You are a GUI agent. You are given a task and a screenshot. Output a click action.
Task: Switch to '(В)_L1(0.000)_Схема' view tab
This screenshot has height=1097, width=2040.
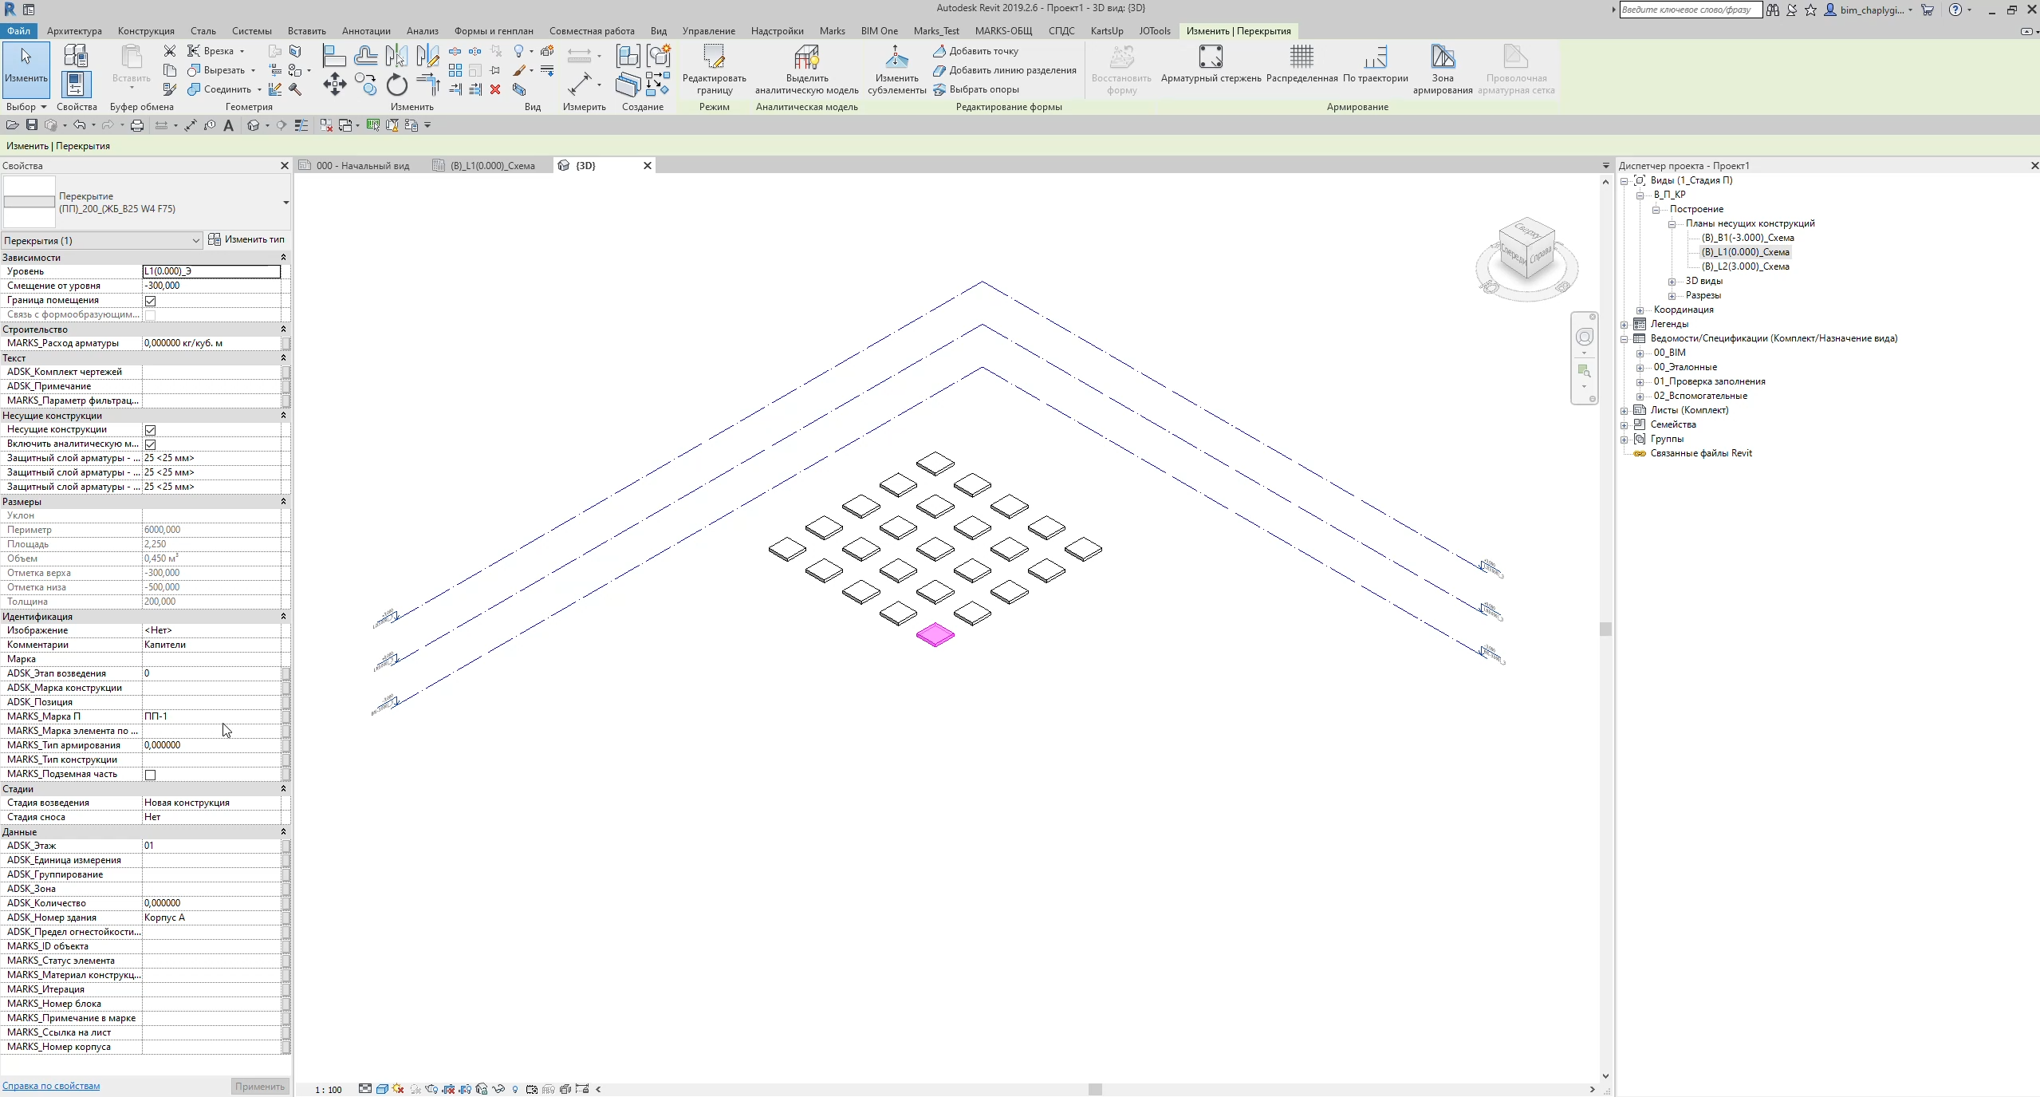tap(492, 166)
